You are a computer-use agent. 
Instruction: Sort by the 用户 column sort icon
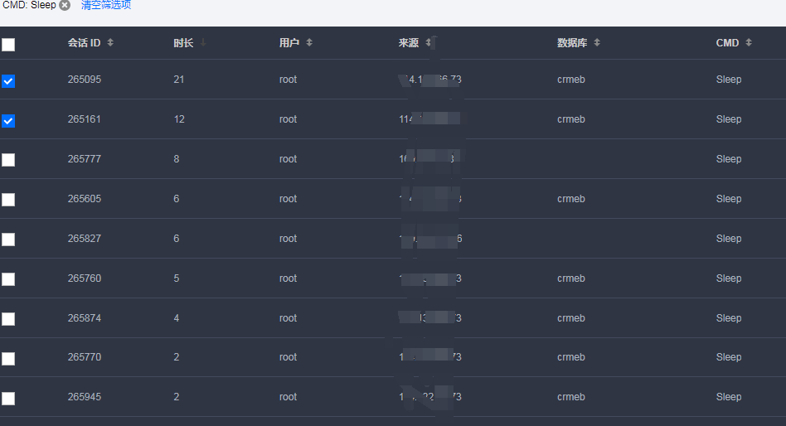309,42
